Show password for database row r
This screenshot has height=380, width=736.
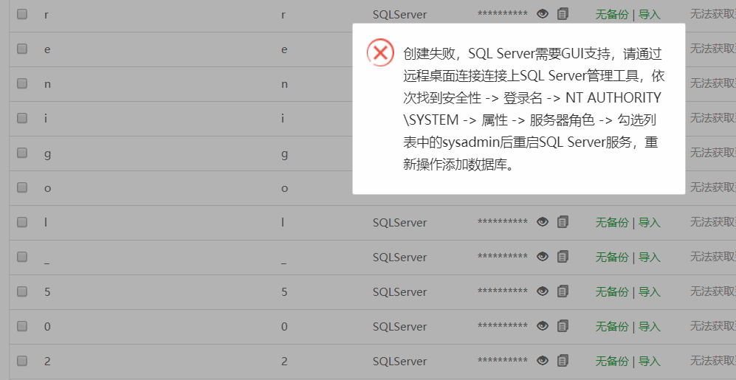point(543,14)
